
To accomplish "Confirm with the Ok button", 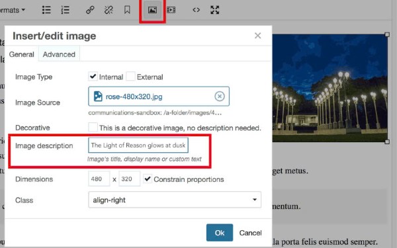I will click(x=220, y=233).
